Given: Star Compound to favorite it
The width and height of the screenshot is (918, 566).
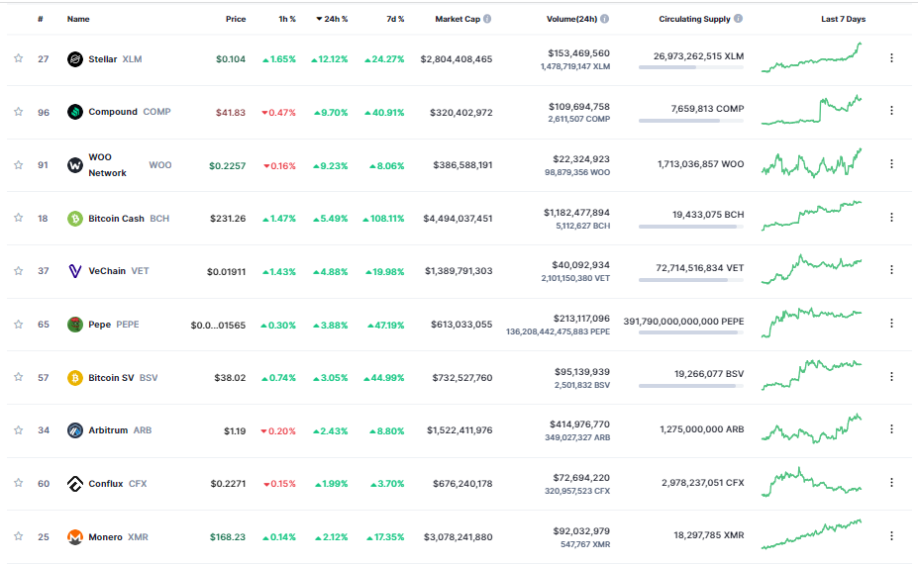Looking at the screenshot, I should 19,112.
